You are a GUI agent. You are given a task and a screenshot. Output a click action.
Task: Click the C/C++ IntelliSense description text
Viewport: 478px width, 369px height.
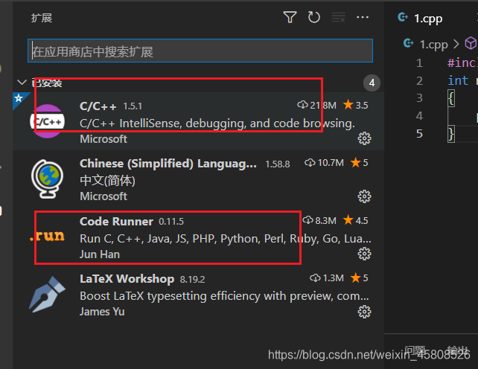pos(217,123)
